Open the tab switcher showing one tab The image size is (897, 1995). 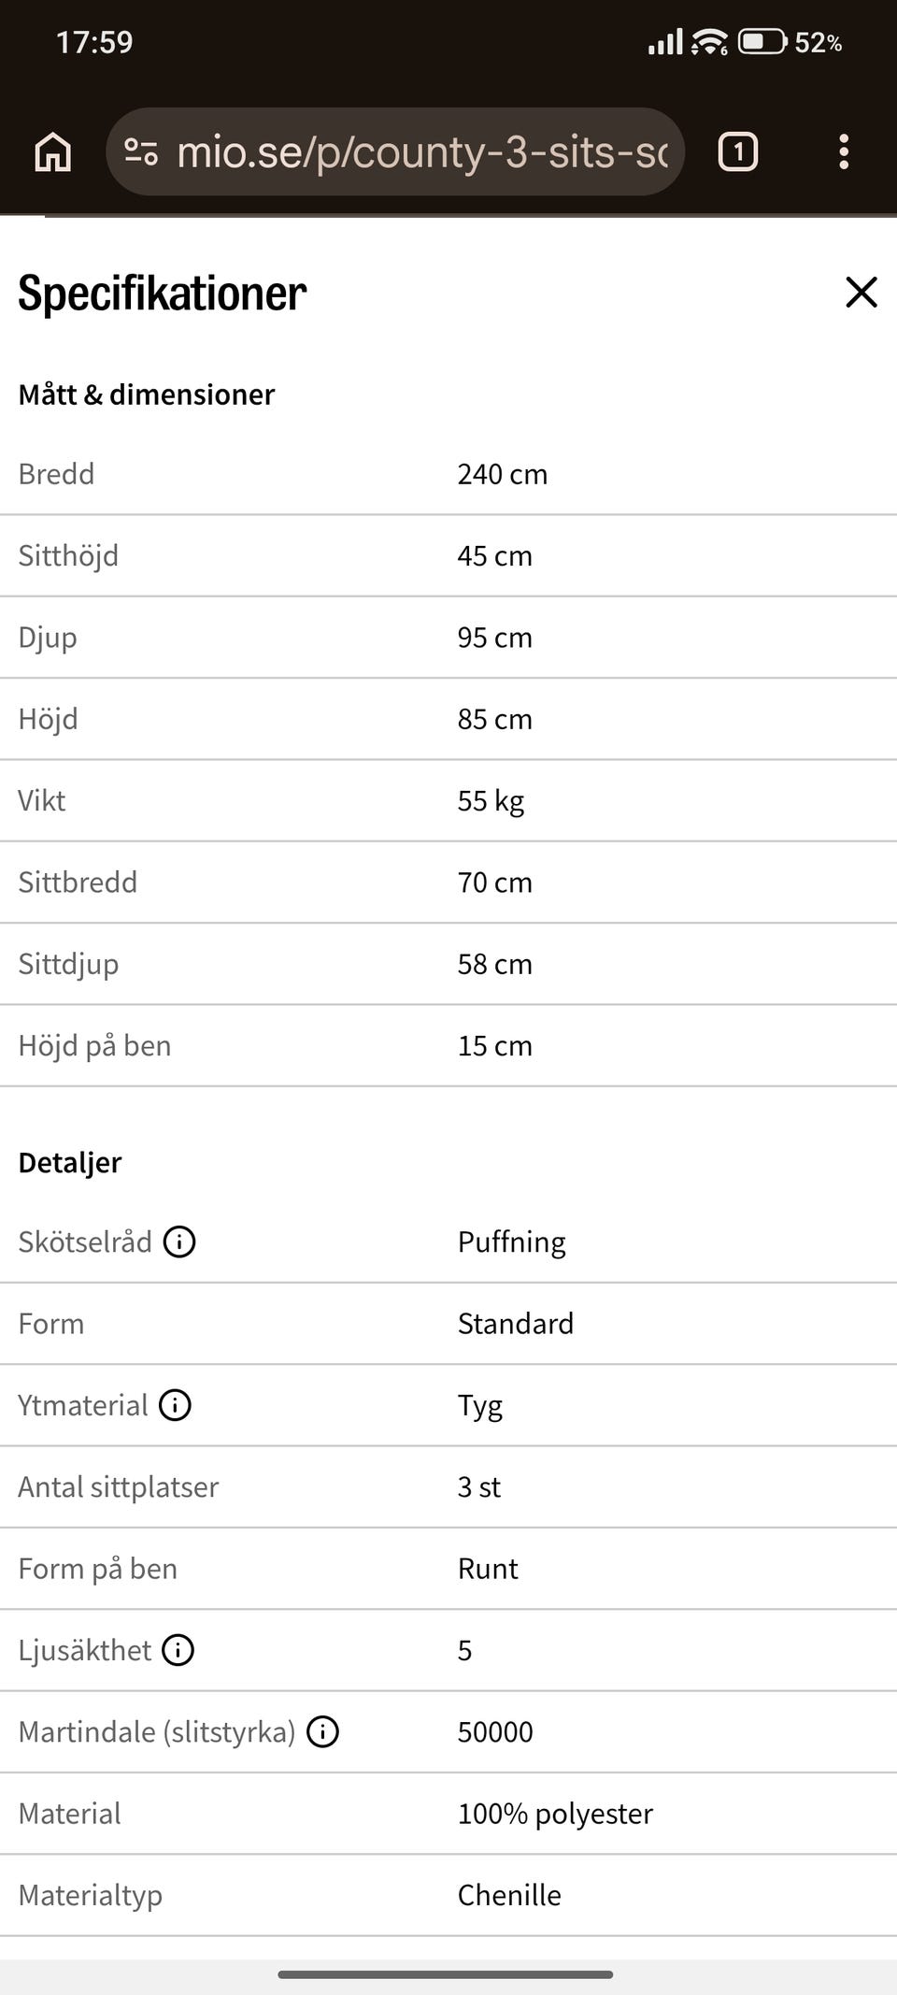point(738,151)
